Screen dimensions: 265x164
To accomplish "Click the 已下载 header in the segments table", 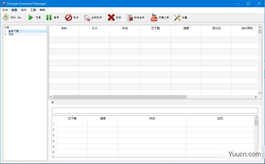I will click(x=72, y=118).
